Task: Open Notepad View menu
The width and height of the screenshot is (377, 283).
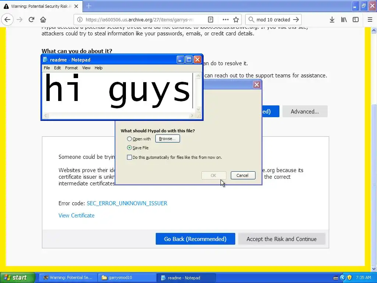Action: pyautogui.click(x=86, y=68)
